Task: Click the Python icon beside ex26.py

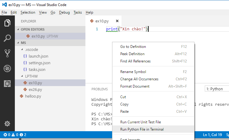Action: [25, 89]
